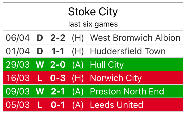
Task: Click the 2-1 score at Preston
Action: (x=58, y=91)
